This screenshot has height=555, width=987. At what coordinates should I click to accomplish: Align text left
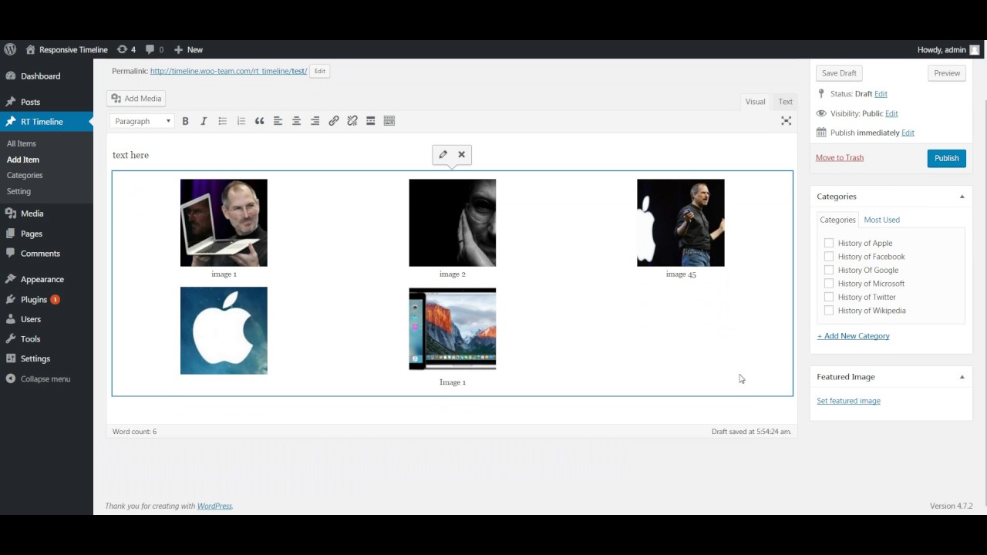278,121
